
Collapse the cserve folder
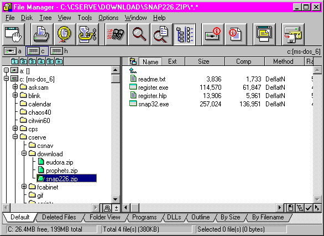point(15,137)
